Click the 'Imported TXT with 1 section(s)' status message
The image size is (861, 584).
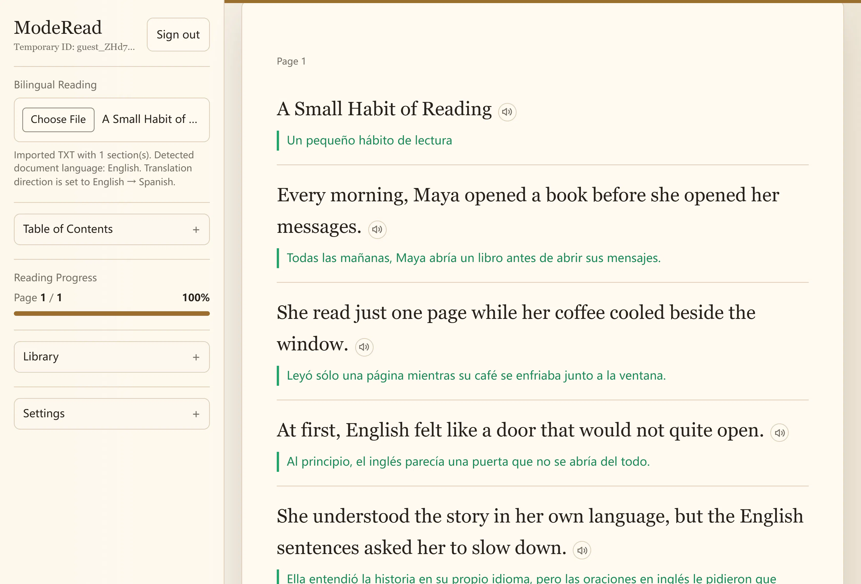104,169
